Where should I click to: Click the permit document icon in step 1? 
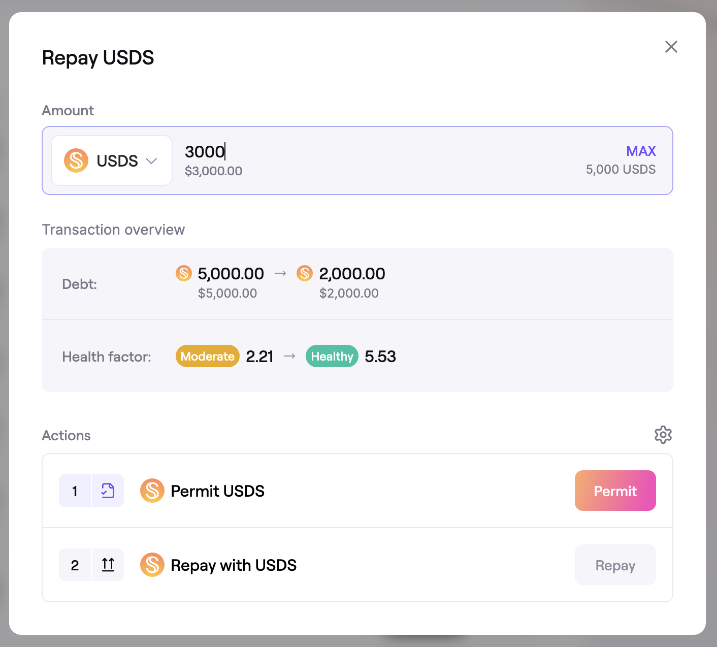(x=108, y=491)
